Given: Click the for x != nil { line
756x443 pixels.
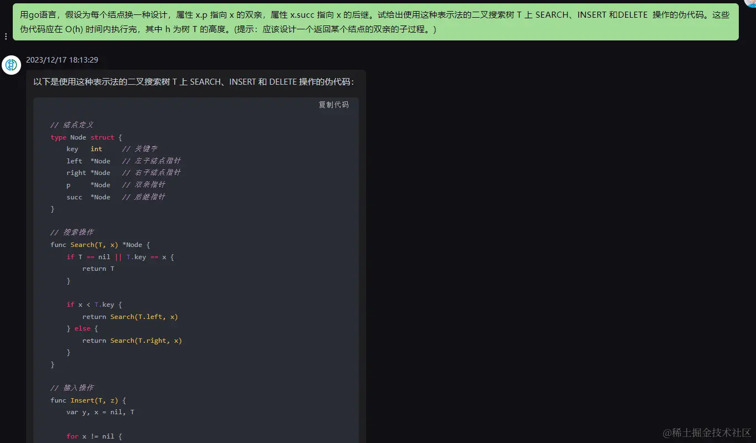Looking at the screenshot, I should tap(94, 436).
